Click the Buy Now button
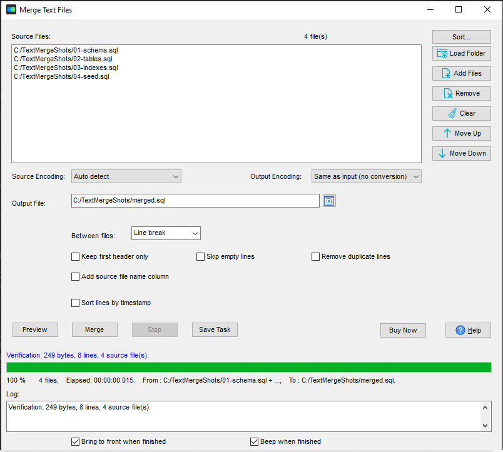Image resolution: width=503 pixels, height=452 pixels. [403, 330]
